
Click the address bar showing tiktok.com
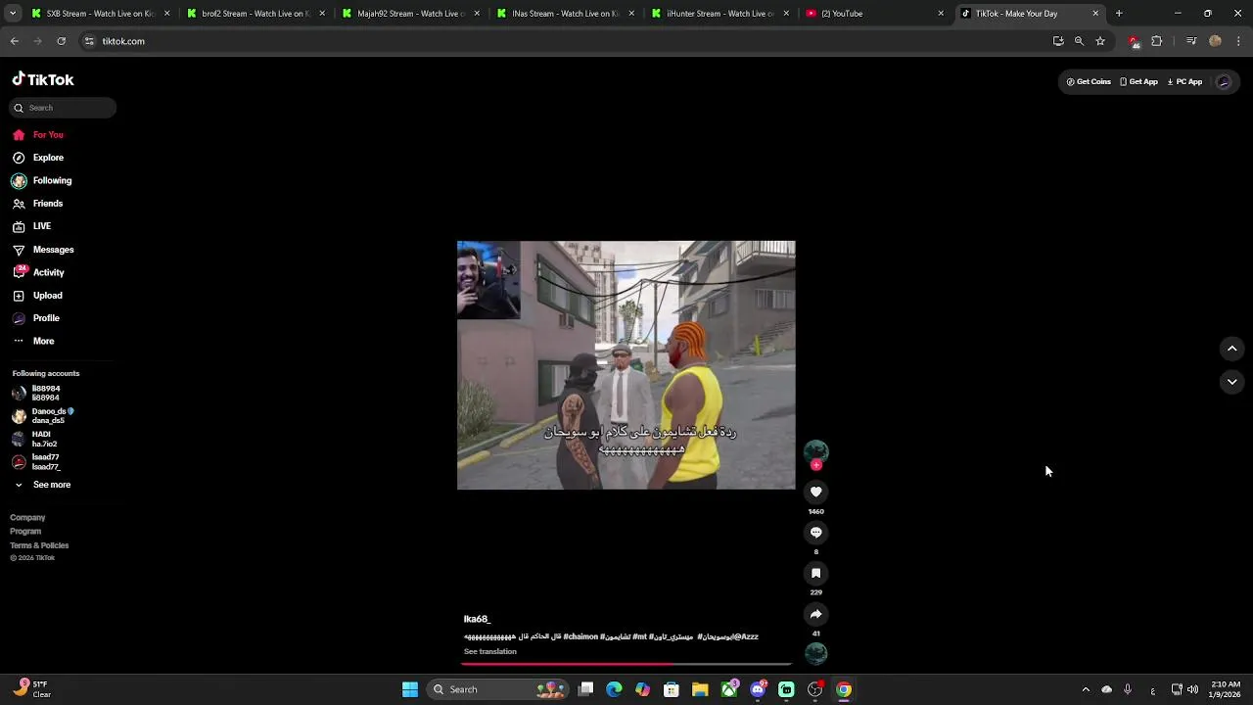563,41
